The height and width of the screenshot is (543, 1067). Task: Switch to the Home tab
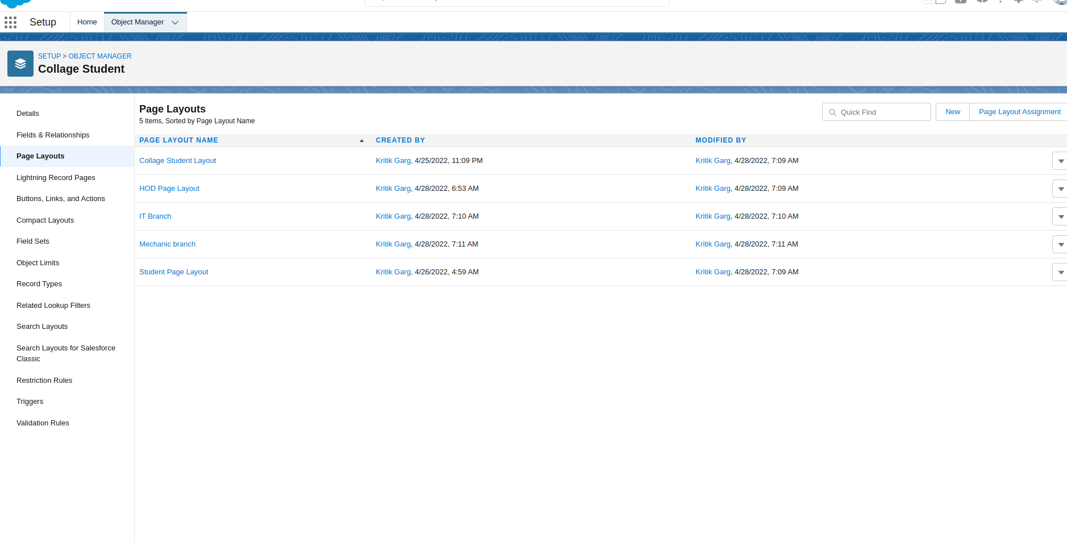coord(87,22)
